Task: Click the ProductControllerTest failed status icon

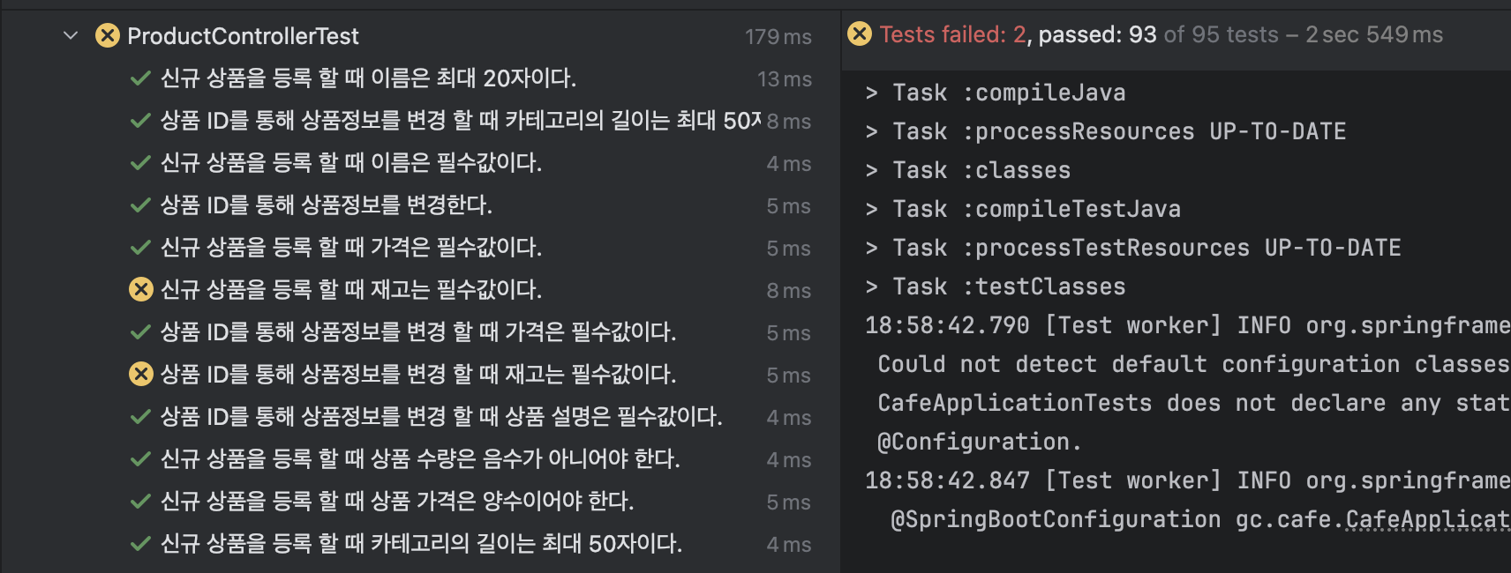Action: click(108, 36)
